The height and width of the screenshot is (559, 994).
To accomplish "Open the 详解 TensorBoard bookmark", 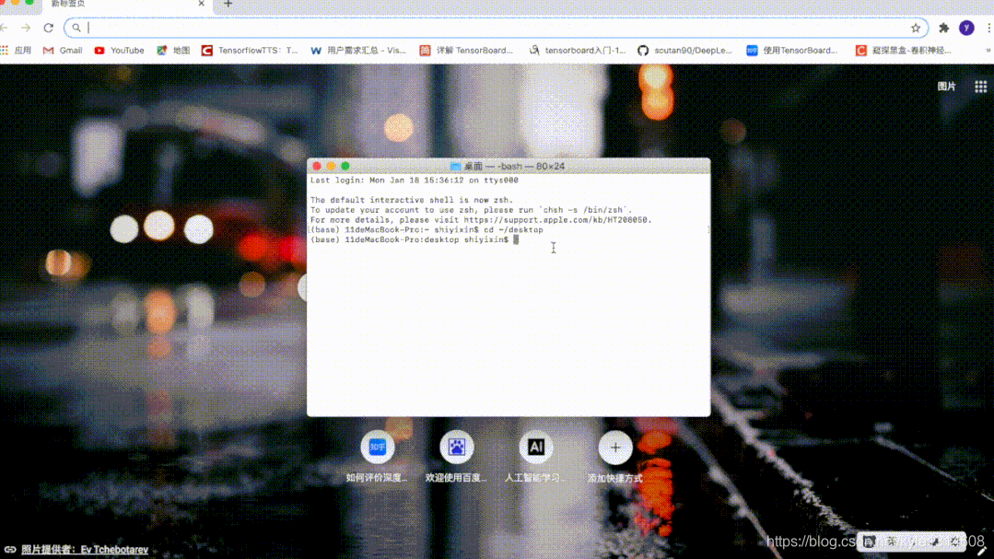I will tap(466, 51).
